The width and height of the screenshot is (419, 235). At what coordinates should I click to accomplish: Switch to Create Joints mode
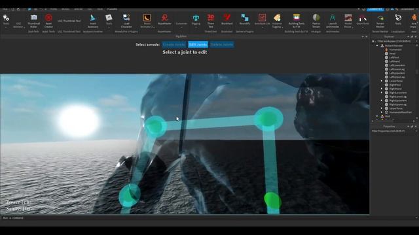174,44
